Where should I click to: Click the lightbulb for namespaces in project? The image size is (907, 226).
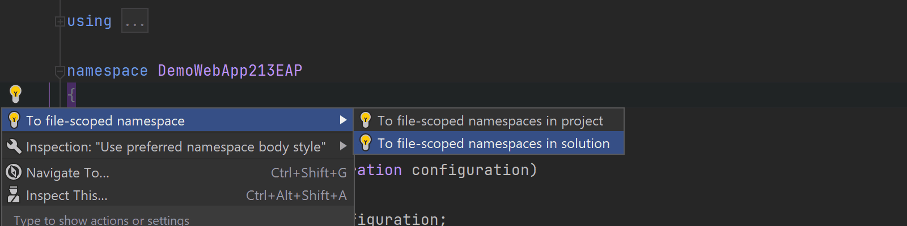[x=366, y=120]
